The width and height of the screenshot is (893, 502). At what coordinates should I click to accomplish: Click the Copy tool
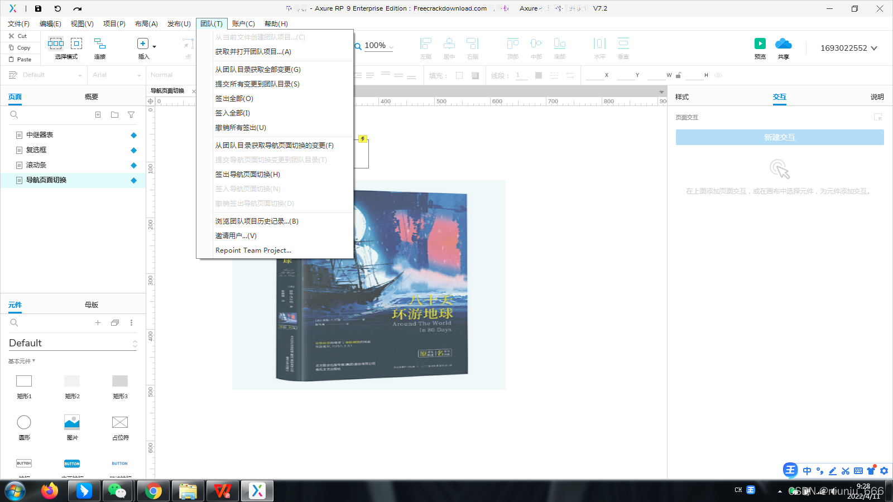20,47
